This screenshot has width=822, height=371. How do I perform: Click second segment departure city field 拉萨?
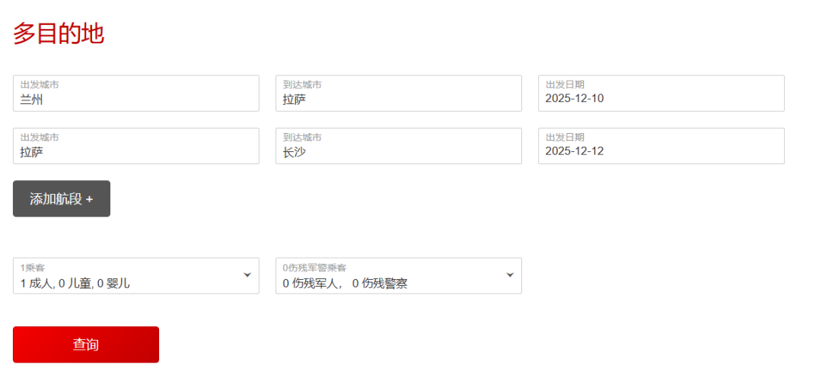[x=135, y=146]
